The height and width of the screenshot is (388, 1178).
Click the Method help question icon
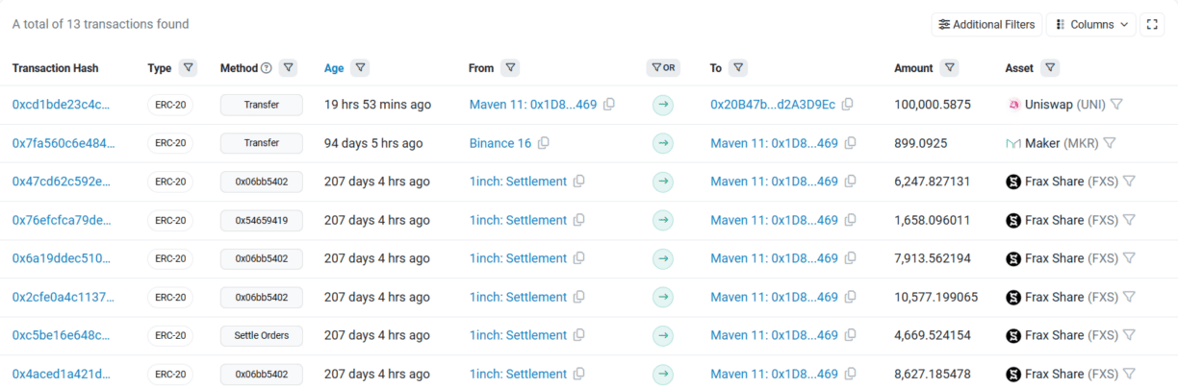[x=267, y=68]
